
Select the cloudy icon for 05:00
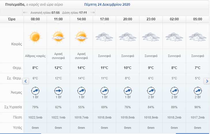pyautogui.click(x=197, y=37)
